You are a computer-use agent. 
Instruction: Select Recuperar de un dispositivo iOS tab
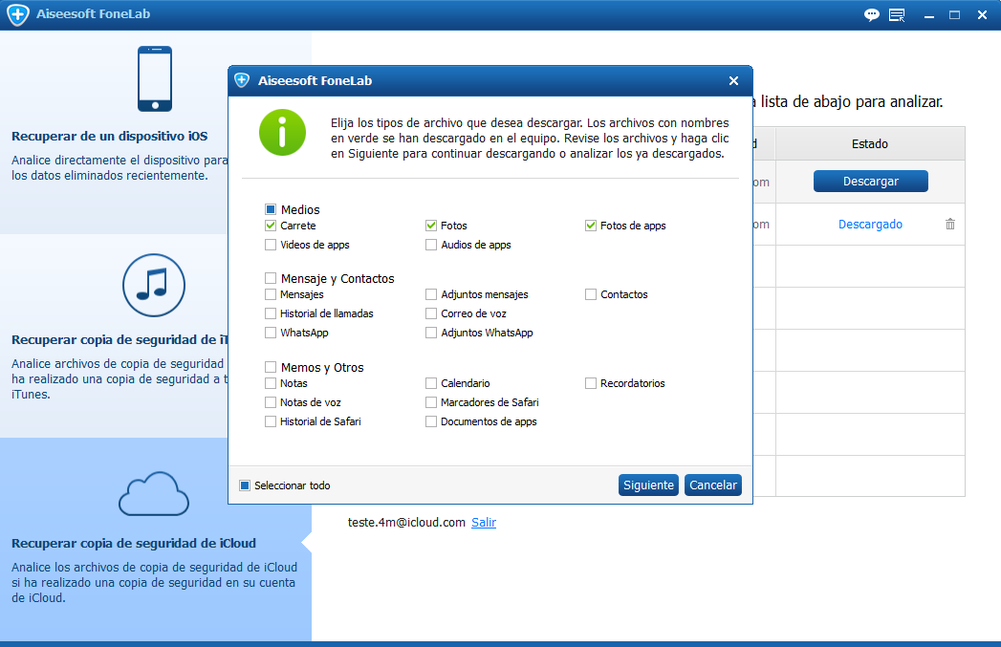pyautogui.click(x=114, y=133)
